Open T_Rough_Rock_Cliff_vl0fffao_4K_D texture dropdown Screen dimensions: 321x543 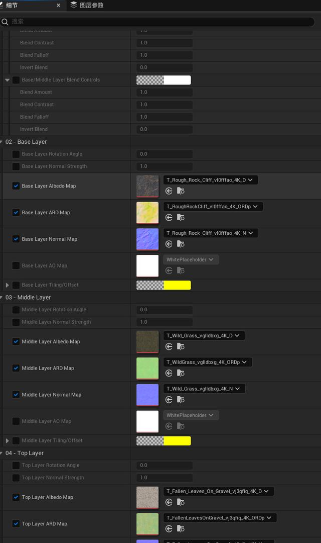point(211,180)
